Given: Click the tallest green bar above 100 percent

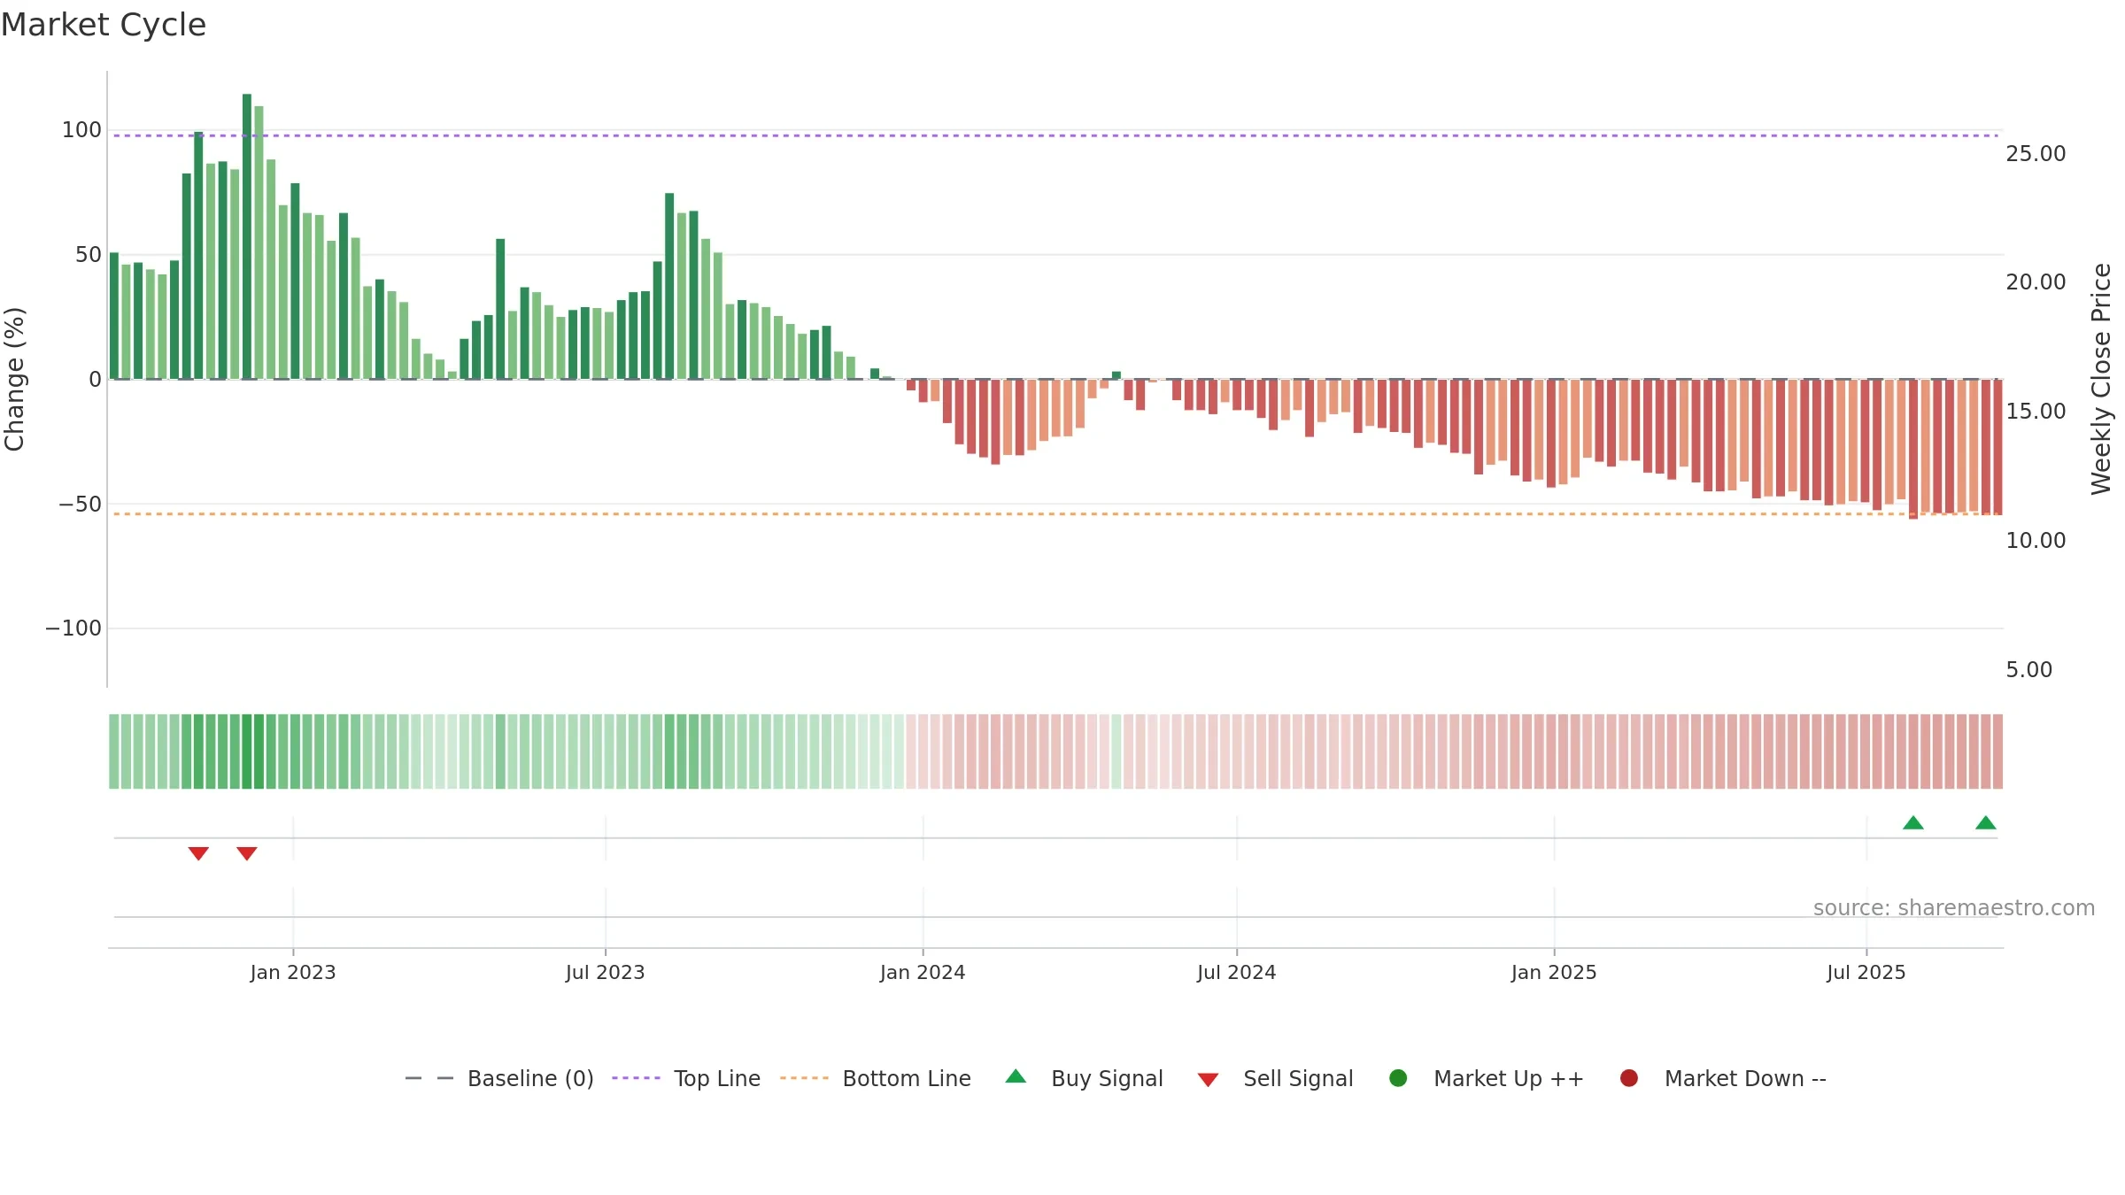Looking at the screenshot, I should (x=247, y=236).
